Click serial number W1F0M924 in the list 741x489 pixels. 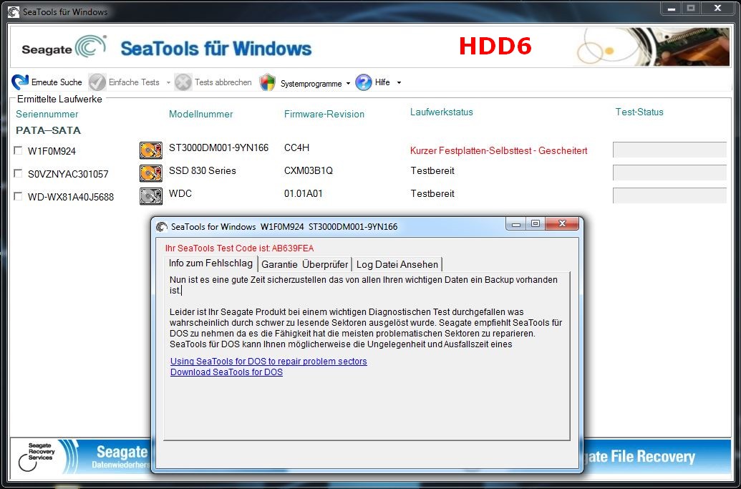(52, 151)
